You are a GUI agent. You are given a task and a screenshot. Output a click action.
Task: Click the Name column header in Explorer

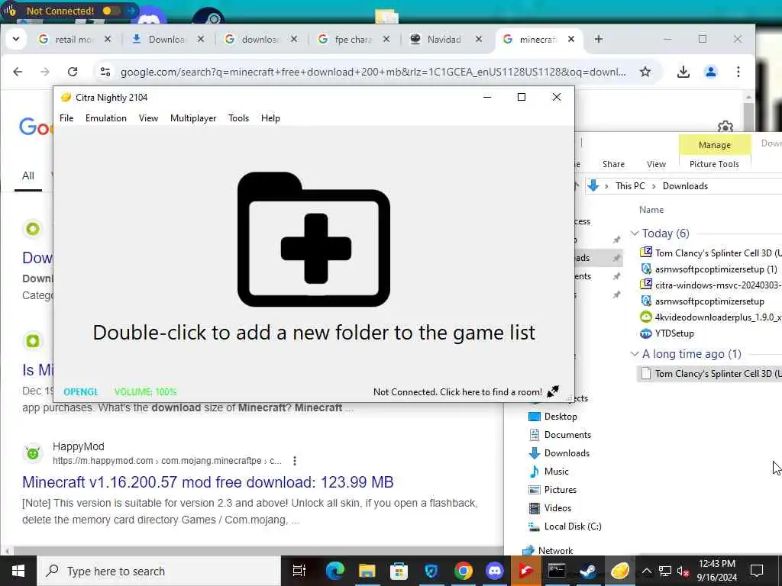pyautogui.click(x=651, y=210)
